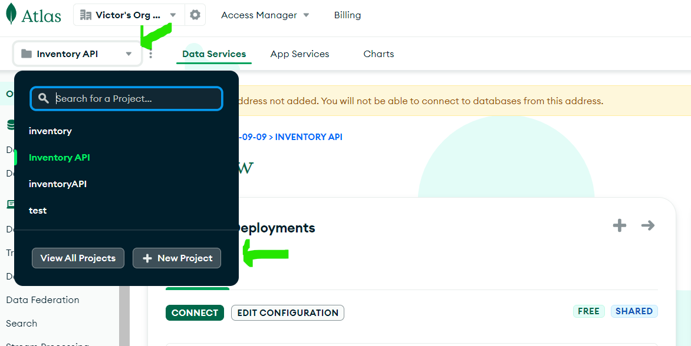Open the Victor's Org organization dropdown

point(129,15)
